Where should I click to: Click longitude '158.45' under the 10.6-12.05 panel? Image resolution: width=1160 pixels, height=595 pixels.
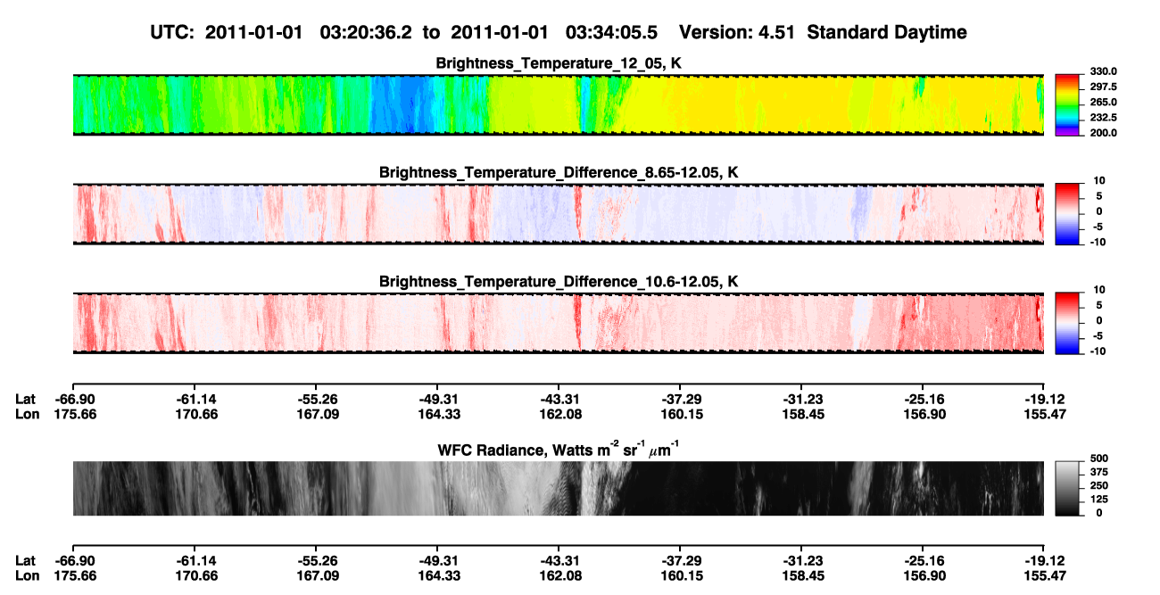801,414
